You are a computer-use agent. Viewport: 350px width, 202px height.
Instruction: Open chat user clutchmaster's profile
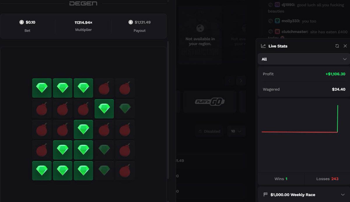pos(295,32)
